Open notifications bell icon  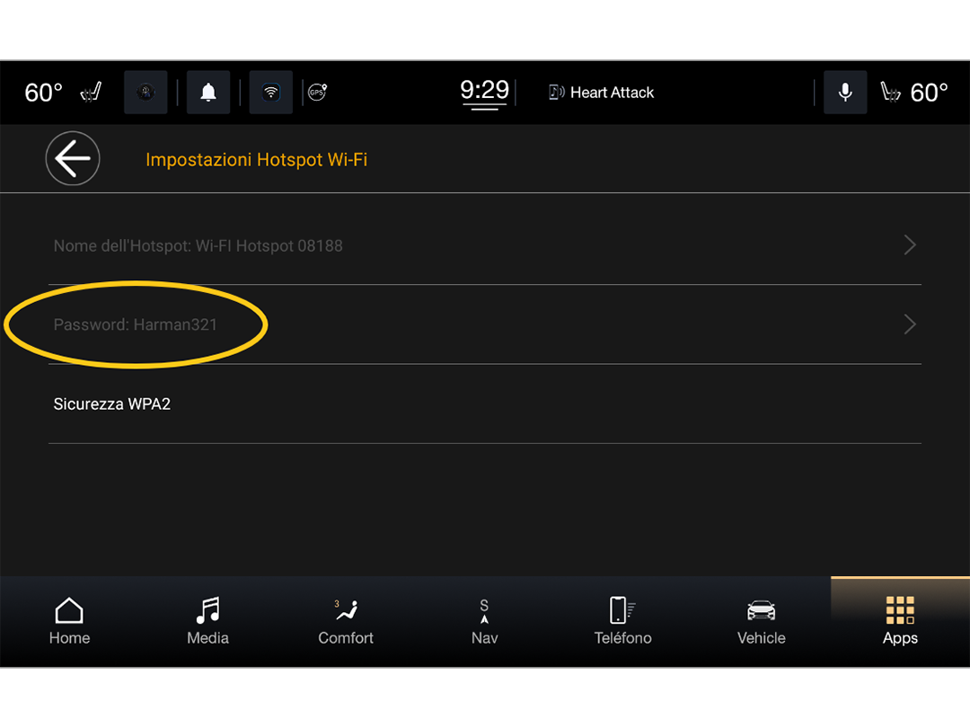[x=208, y=93]
